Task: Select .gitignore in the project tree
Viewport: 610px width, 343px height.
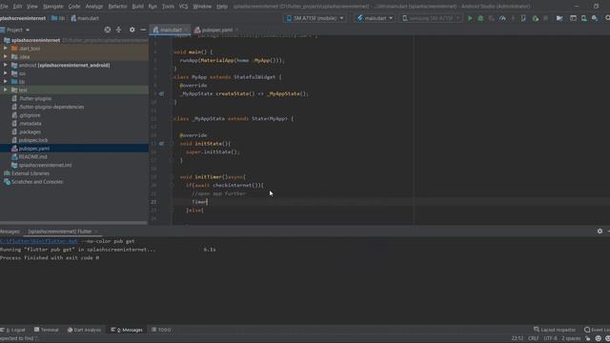Action: point(30,115)
